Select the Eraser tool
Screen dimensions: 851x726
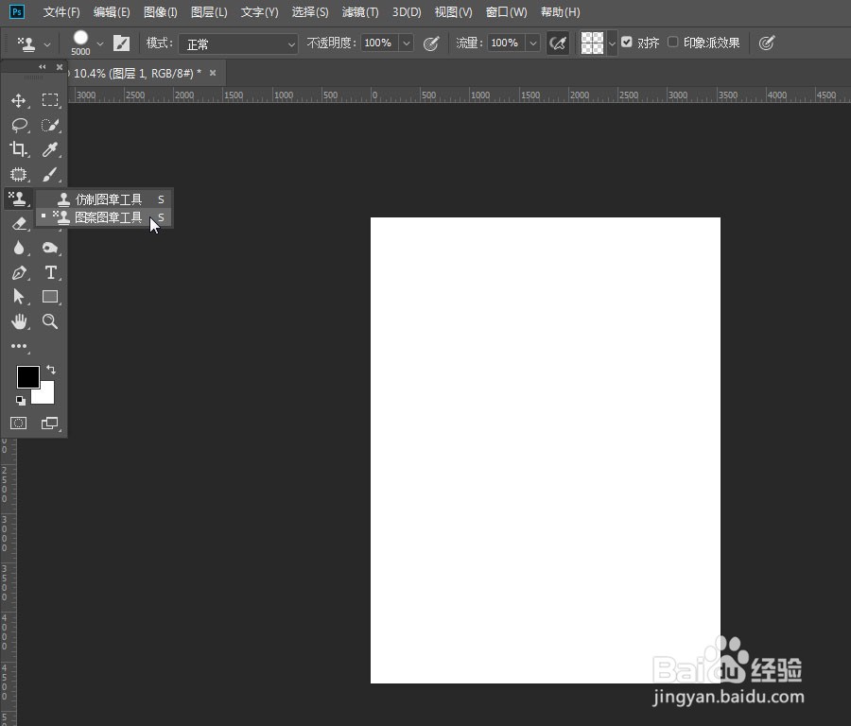point(19,223)
